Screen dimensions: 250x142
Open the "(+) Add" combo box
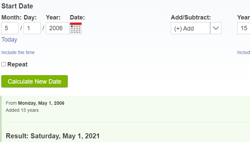[x=196, y=28]
